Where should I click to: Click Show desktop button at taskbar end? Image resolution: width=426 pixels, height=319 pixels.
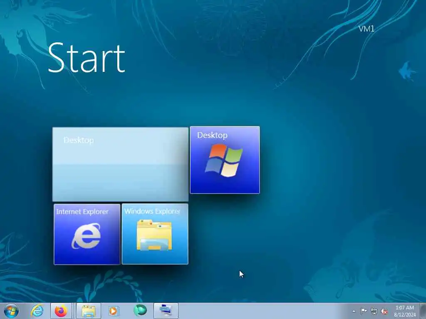[423, 311]
